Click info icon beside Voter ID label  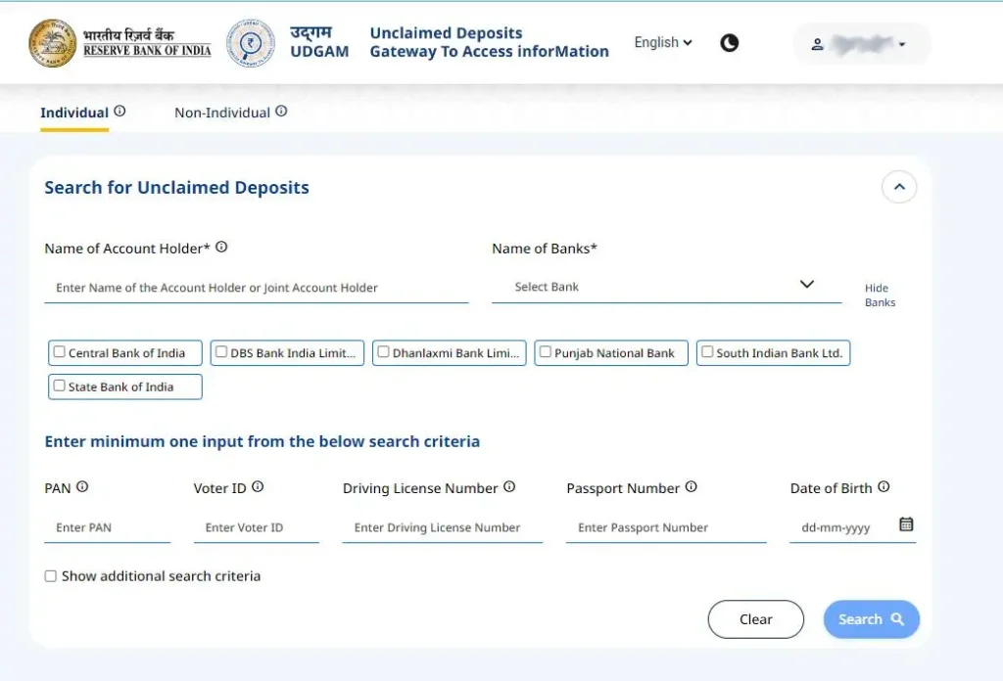point(258,487)
